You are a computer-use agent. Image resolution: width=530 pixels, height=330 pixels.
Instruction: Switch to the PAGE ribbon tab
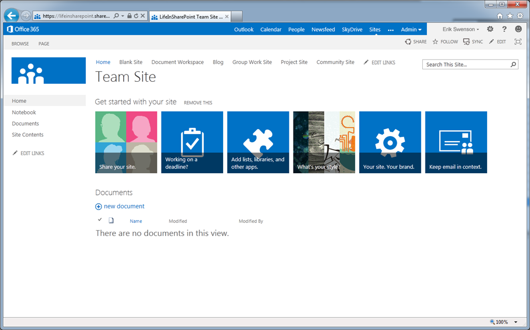[x=43, y=43]
